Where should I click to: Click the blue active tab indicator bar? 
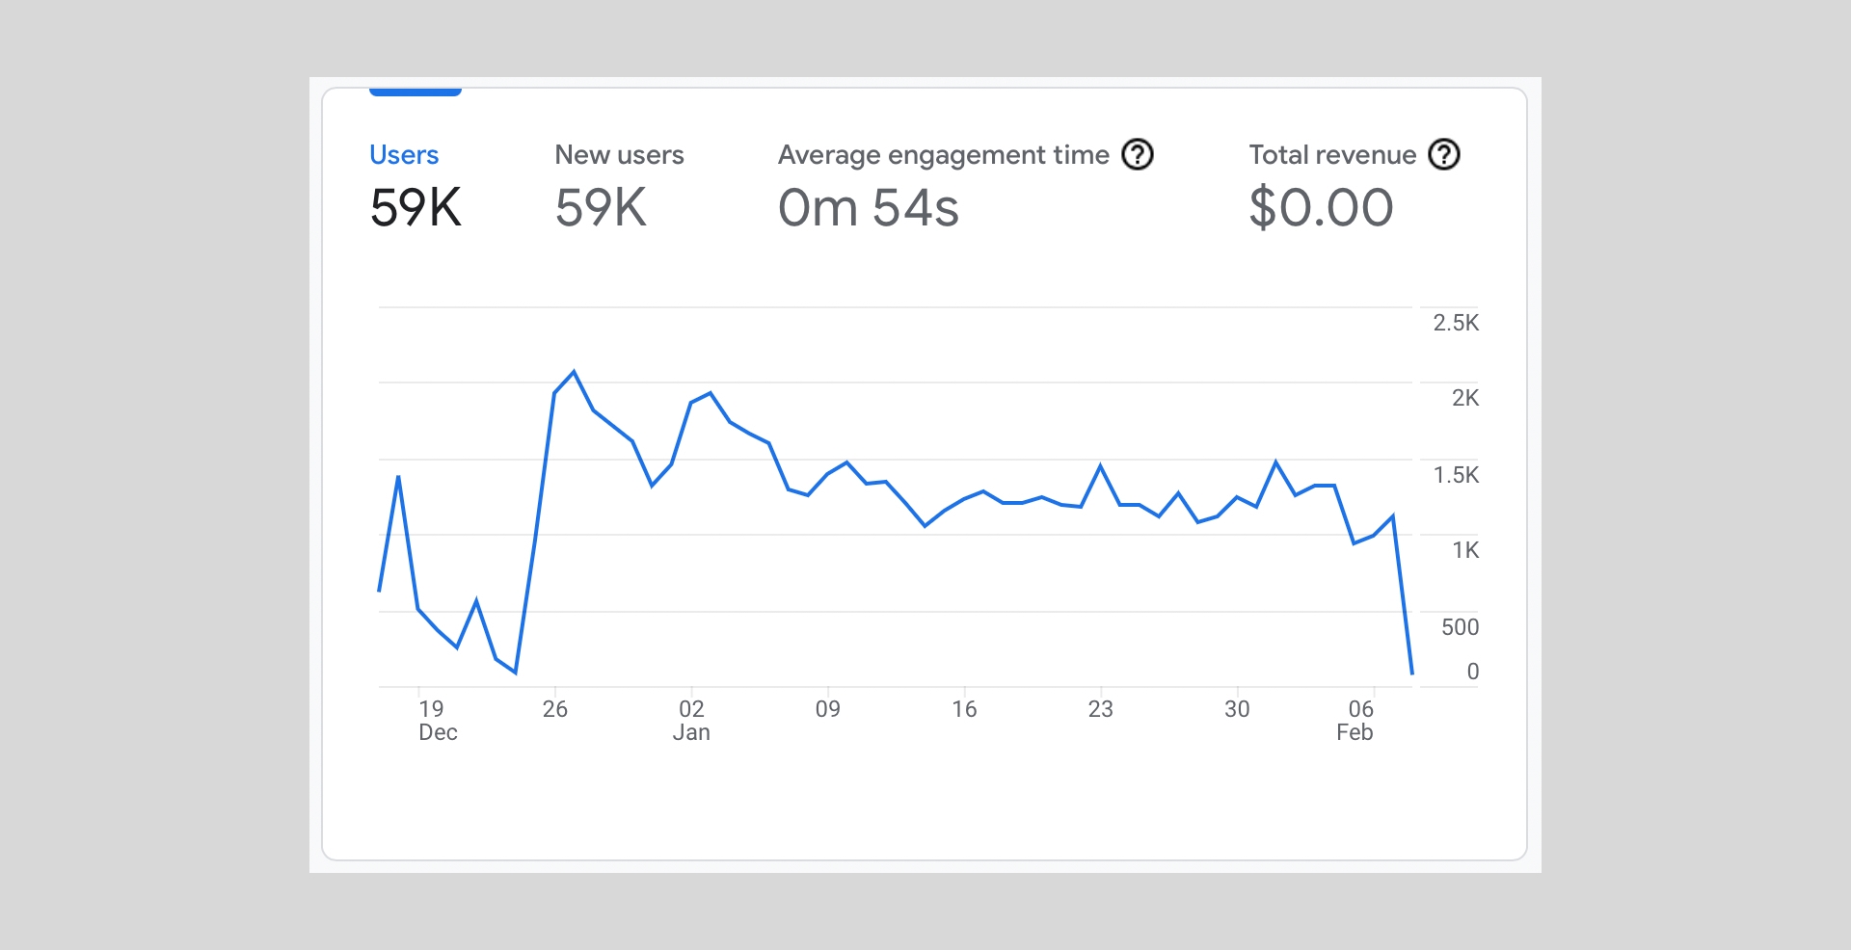(416, 92)
